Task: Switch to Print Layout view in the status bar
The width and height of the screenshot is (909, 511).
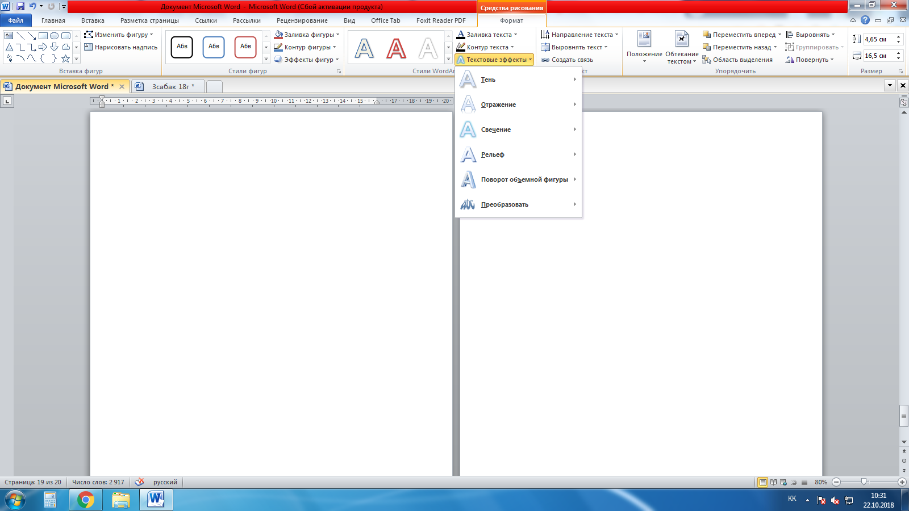Action: pos(763,482)
